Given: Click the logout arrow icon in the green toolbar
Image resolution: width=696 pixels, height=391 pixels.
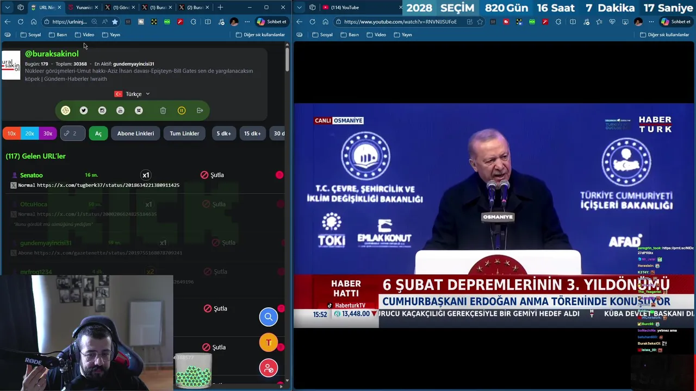Looking at the screenshot, I should point(200,110).
